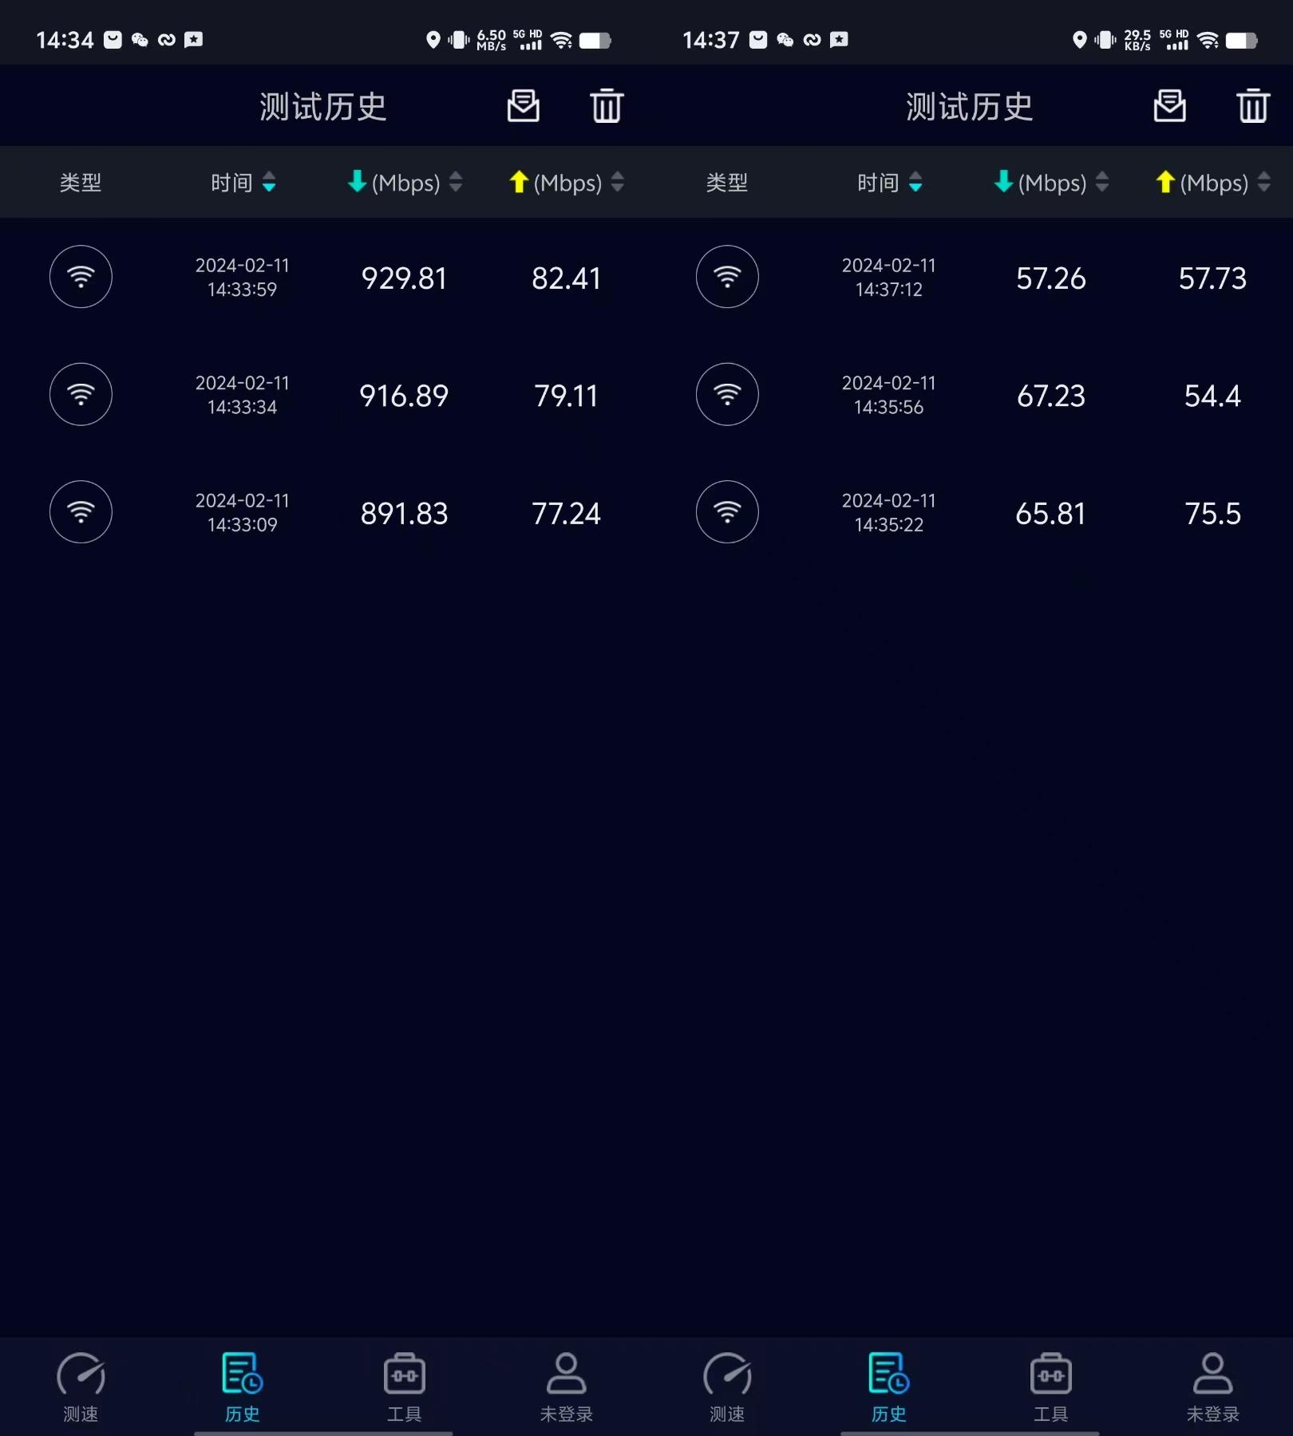Tap the 929.81 download value

point(404,278)
